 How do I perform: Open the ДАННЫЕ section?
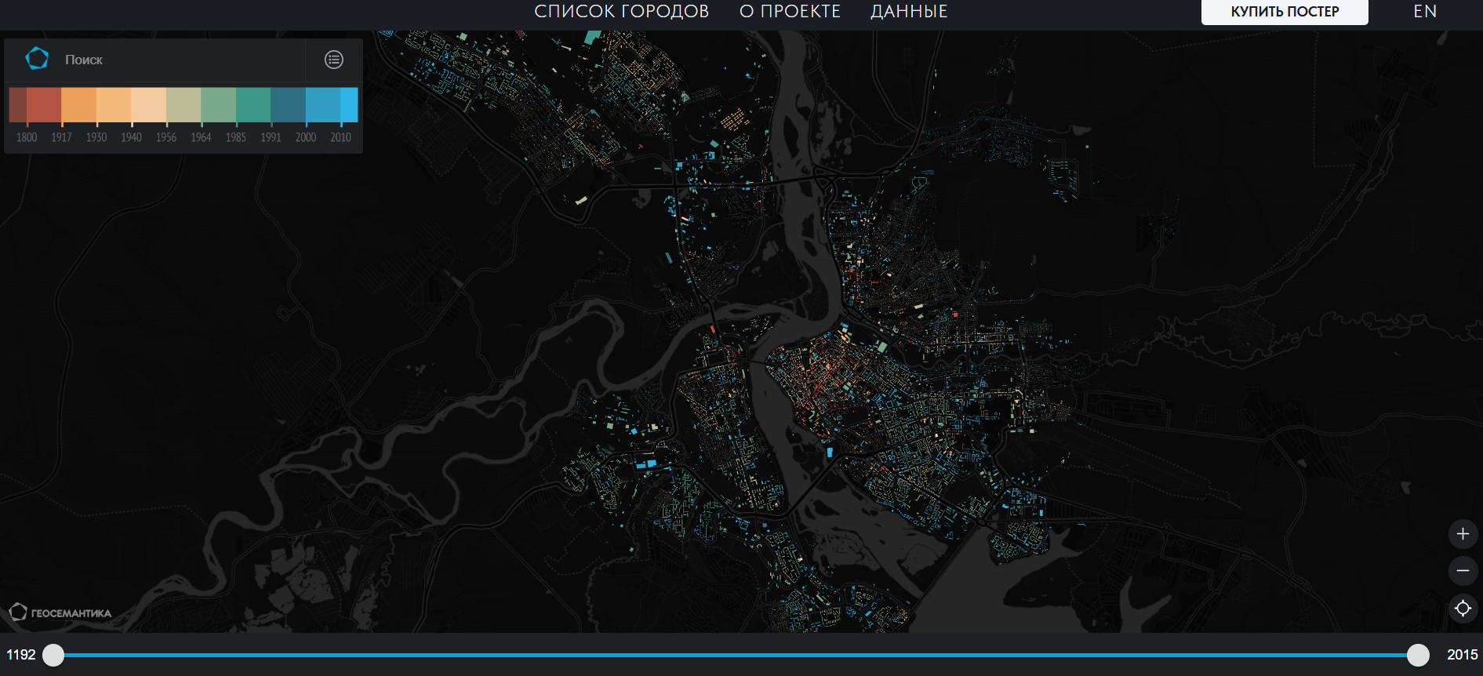(909, 11)
